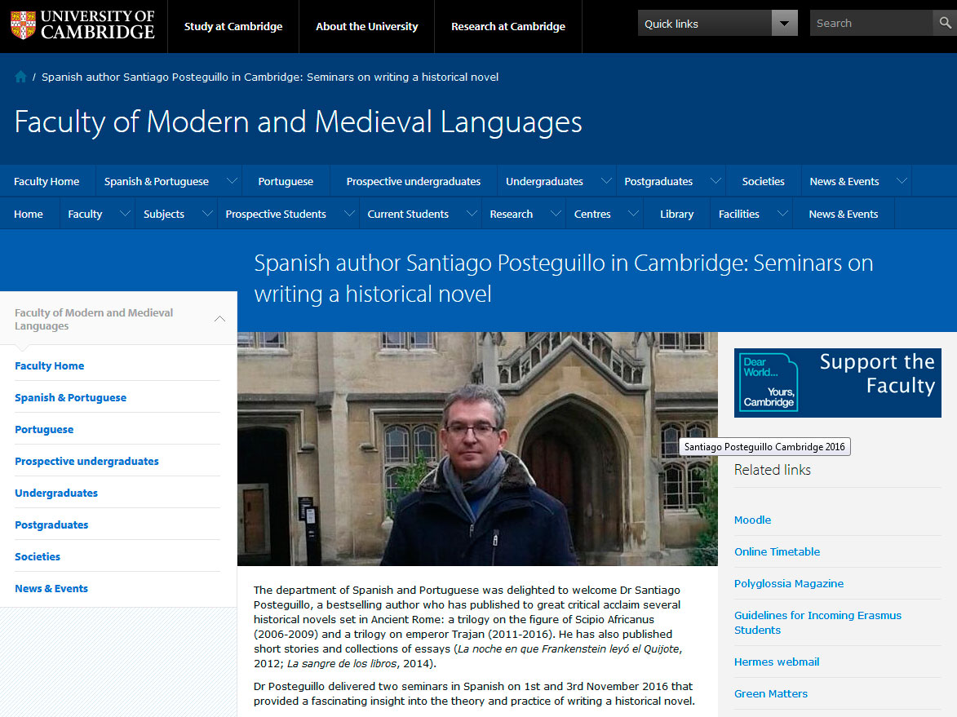Expand Current Students submenu chevron
This screenshot has height=717, width=957.
[472, 214]
